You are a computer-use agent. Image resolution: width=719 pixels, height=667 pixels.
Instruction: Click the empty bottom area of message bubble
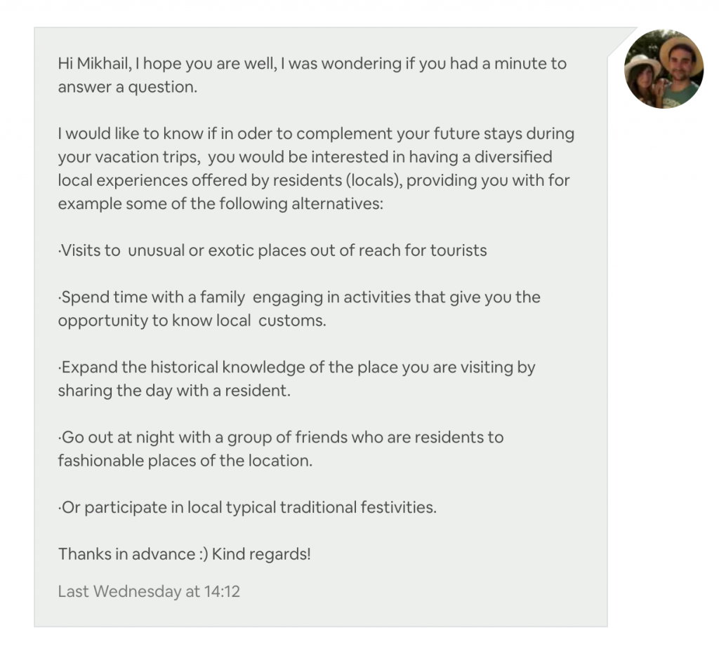321,614
